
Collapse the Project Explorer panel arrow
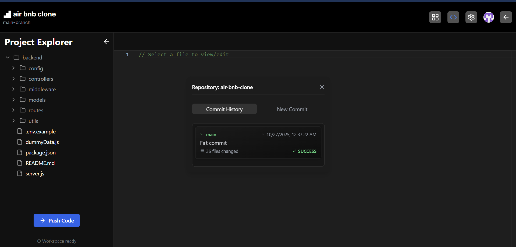tap(106, 42)
